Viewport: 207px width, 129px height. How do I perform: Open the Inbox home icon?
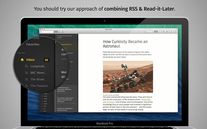[x=22, y=60]
